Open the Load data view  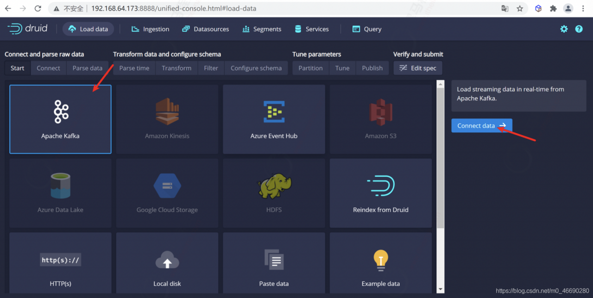(x=88, y=29)
